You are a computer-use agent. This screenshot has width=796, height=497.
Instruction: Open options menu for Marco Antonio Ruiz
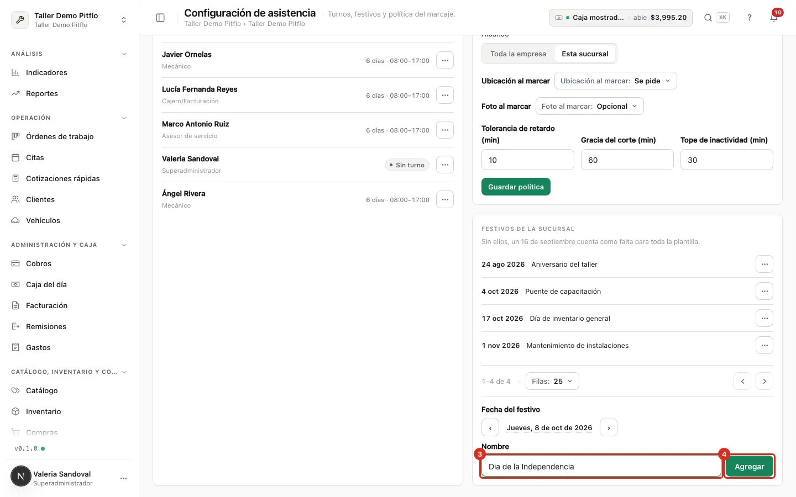tap(445, 130)
